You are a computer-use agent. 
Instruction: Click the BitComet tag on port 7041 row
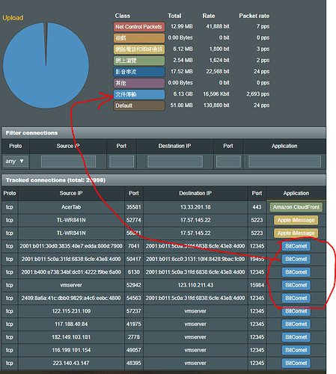296,246
